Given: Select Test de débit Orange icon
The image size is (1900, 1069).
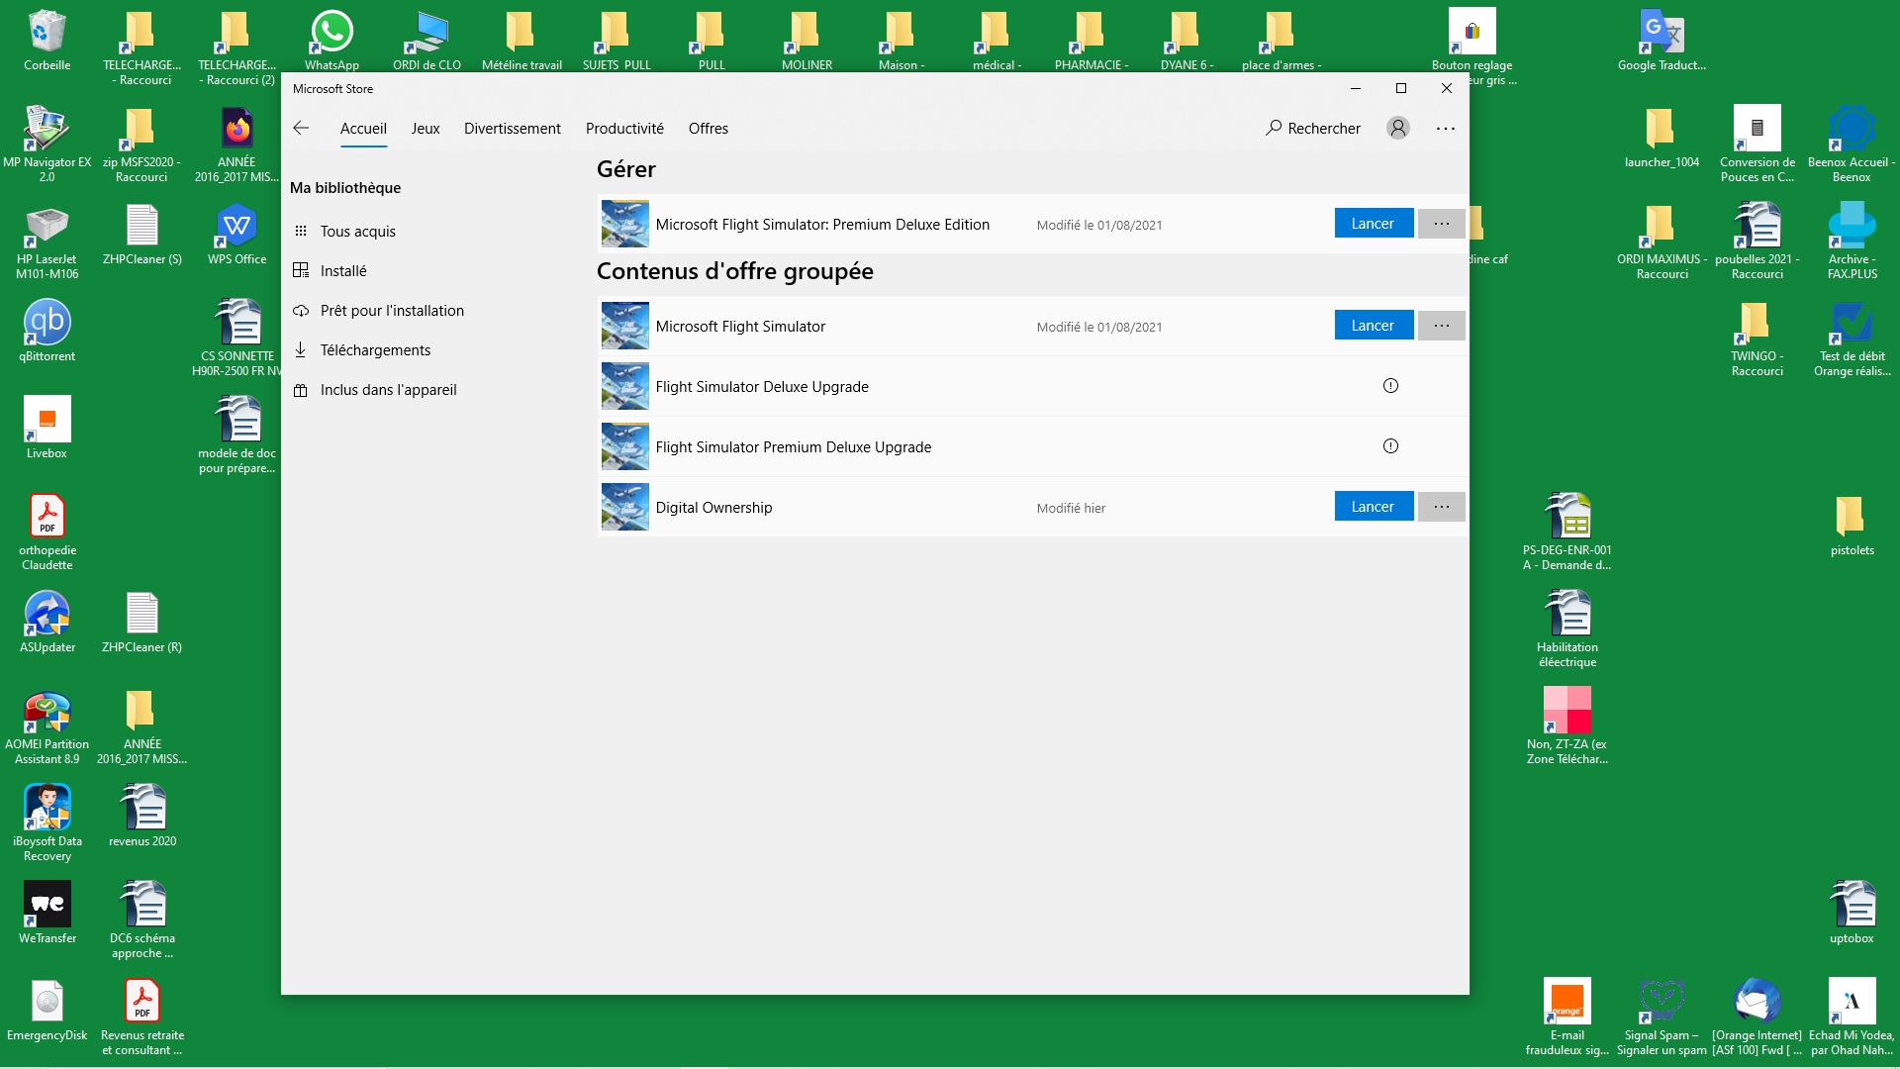Looking at the screenshot, I should [1852, 339].
